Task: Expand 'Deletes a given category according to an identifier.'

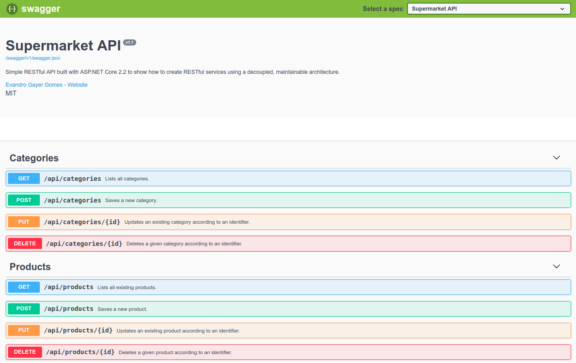Action: click(x=288, y=244)
